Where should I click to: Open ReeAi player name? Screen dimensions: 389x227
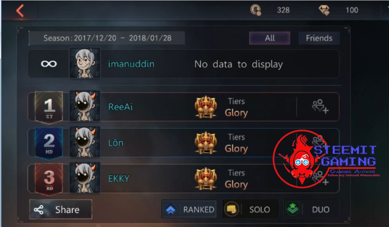(121, 107)
